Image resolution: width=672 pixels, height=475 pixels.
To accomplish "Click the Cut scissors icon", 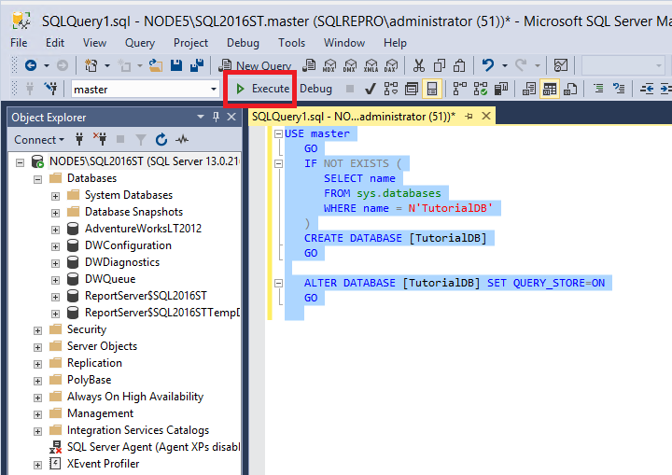I will (x=418, y=65).
